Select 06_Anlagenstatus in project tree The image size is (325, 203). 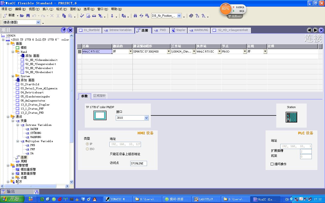click(x=33, y=100)
